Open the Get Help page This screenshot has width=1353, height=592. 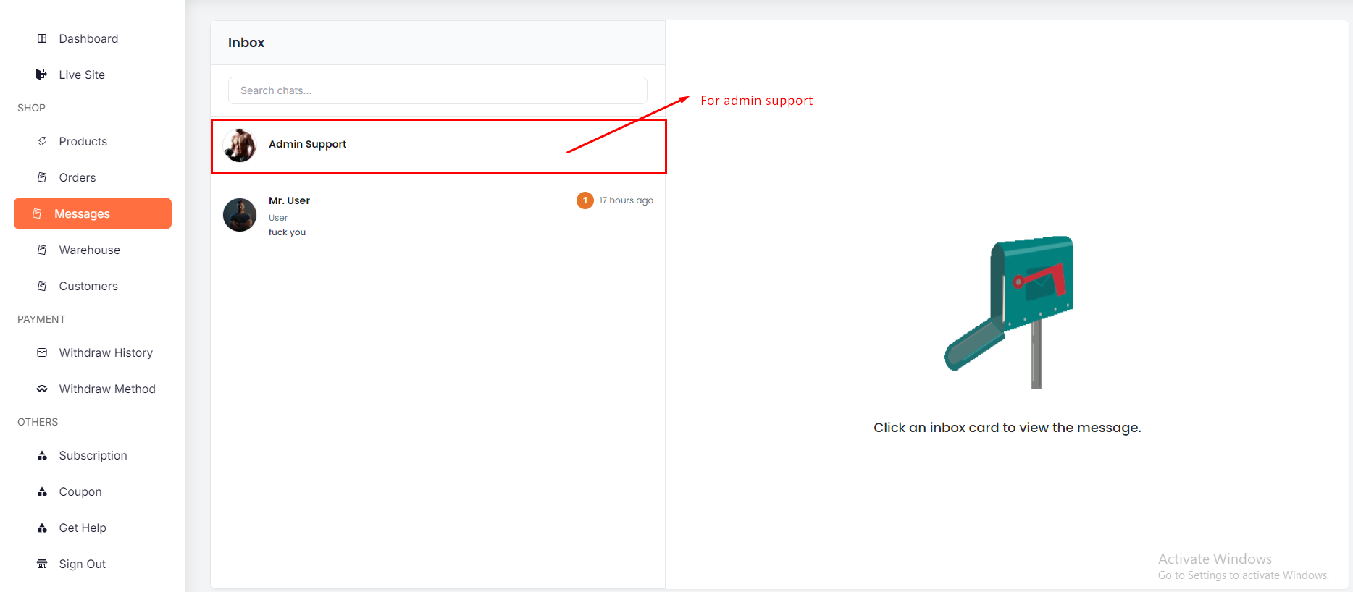(x=82, y=528)
